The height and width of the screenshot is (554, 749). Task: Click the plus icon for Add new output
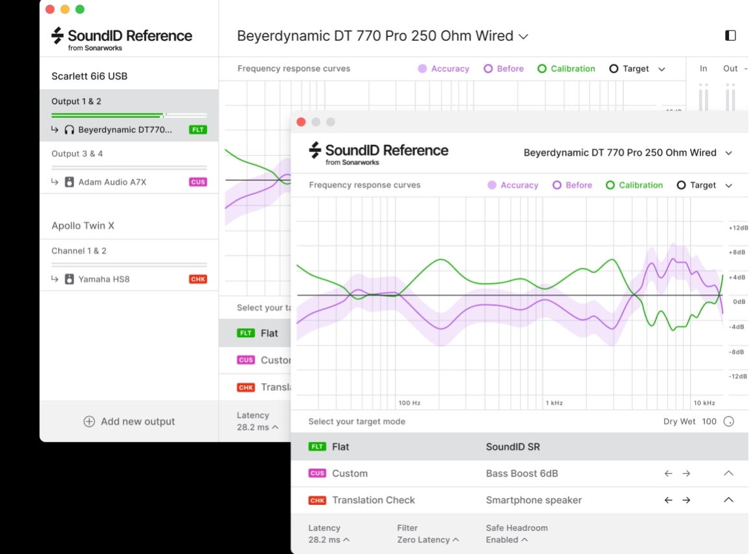click(x=89, y=422)
